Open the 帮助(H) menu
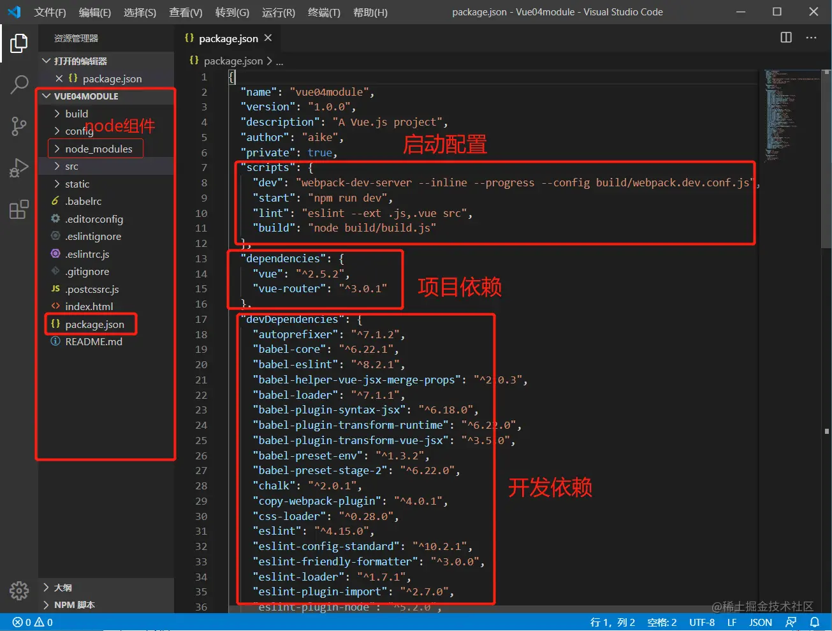Image resolution: width=832 pixels, height=631 pixels. 370,12
